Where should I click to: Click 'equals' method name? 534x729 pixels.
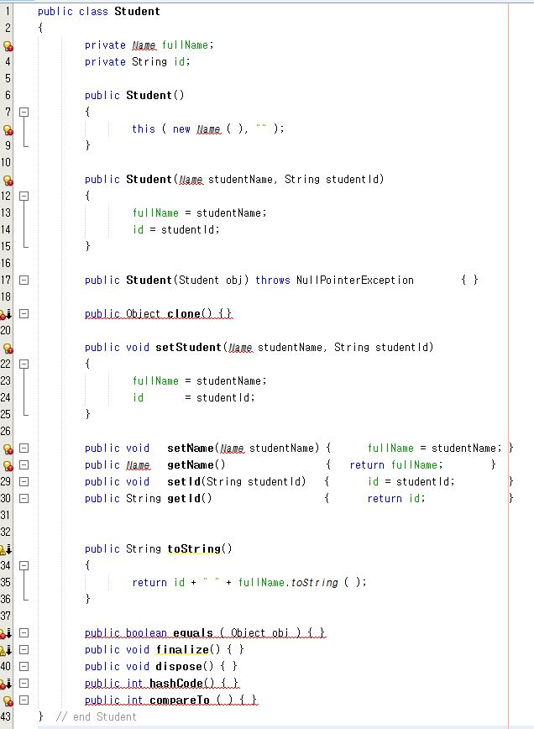tap(193, 632)
